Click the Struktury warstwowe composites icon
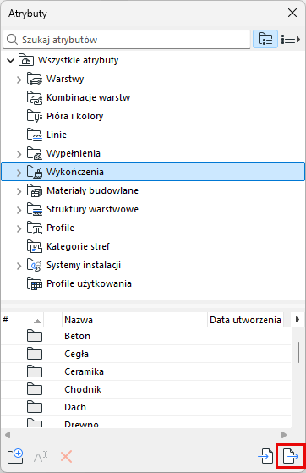Image resolution: width=306 pixels, height=473 pixels. coord(35,209)
